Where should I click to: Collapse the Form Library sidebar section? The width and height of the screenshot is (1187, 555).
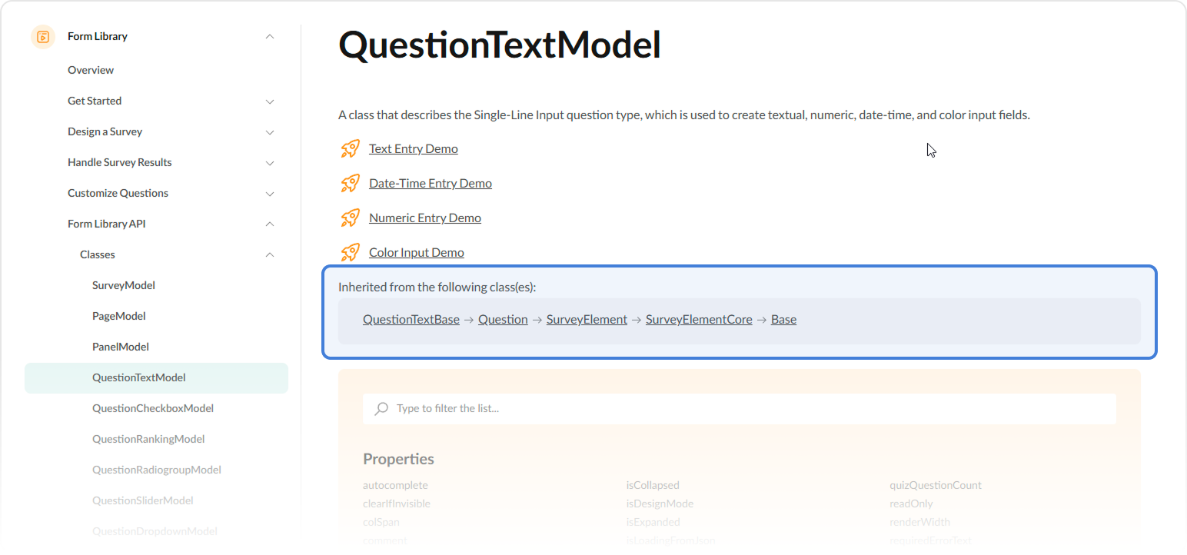point(270,36)
